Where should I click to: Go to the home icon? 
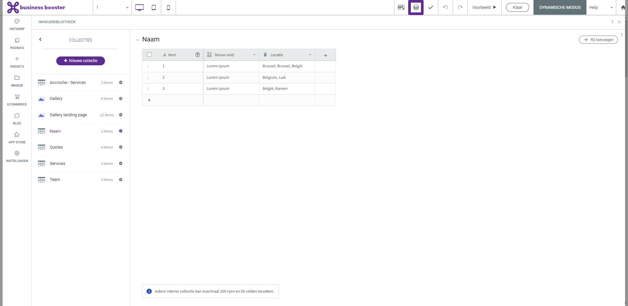pos(623,8)
